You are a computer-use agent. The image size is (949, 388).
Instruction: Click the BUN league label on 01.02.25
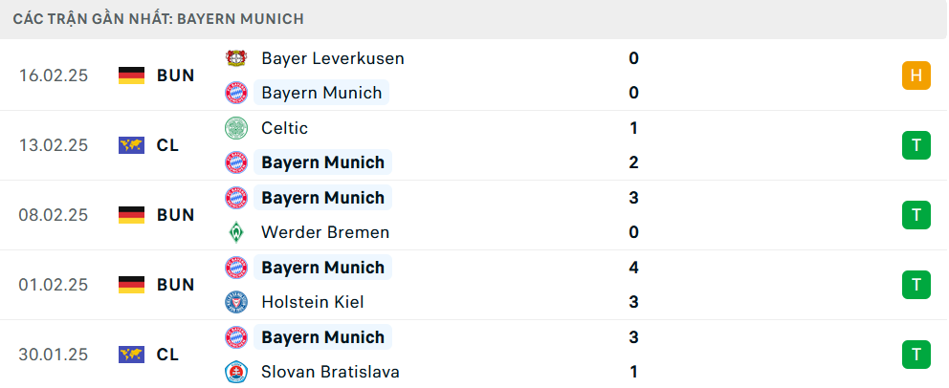(176, 285)
